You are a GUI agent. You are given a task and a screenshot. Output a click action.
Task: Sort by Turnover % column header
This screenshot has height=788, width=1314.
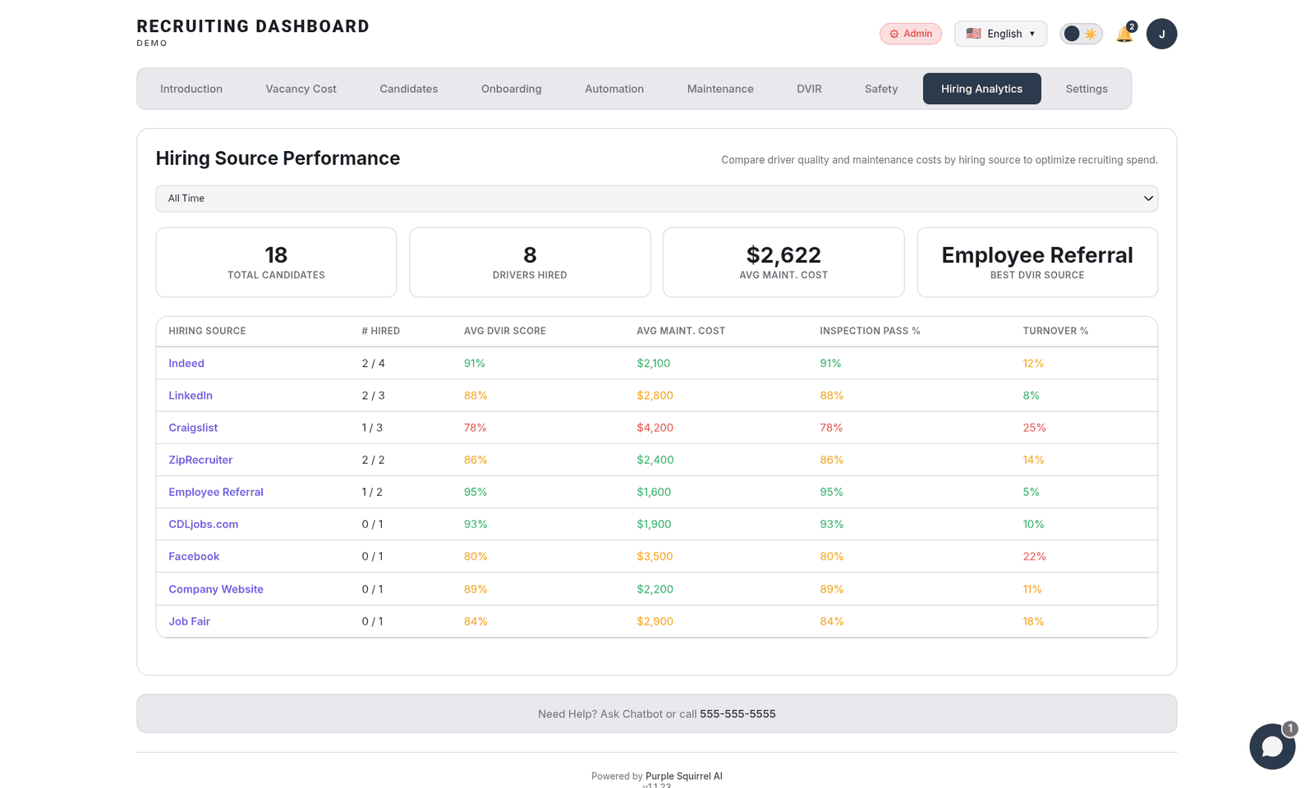[x=1054, y=331]
